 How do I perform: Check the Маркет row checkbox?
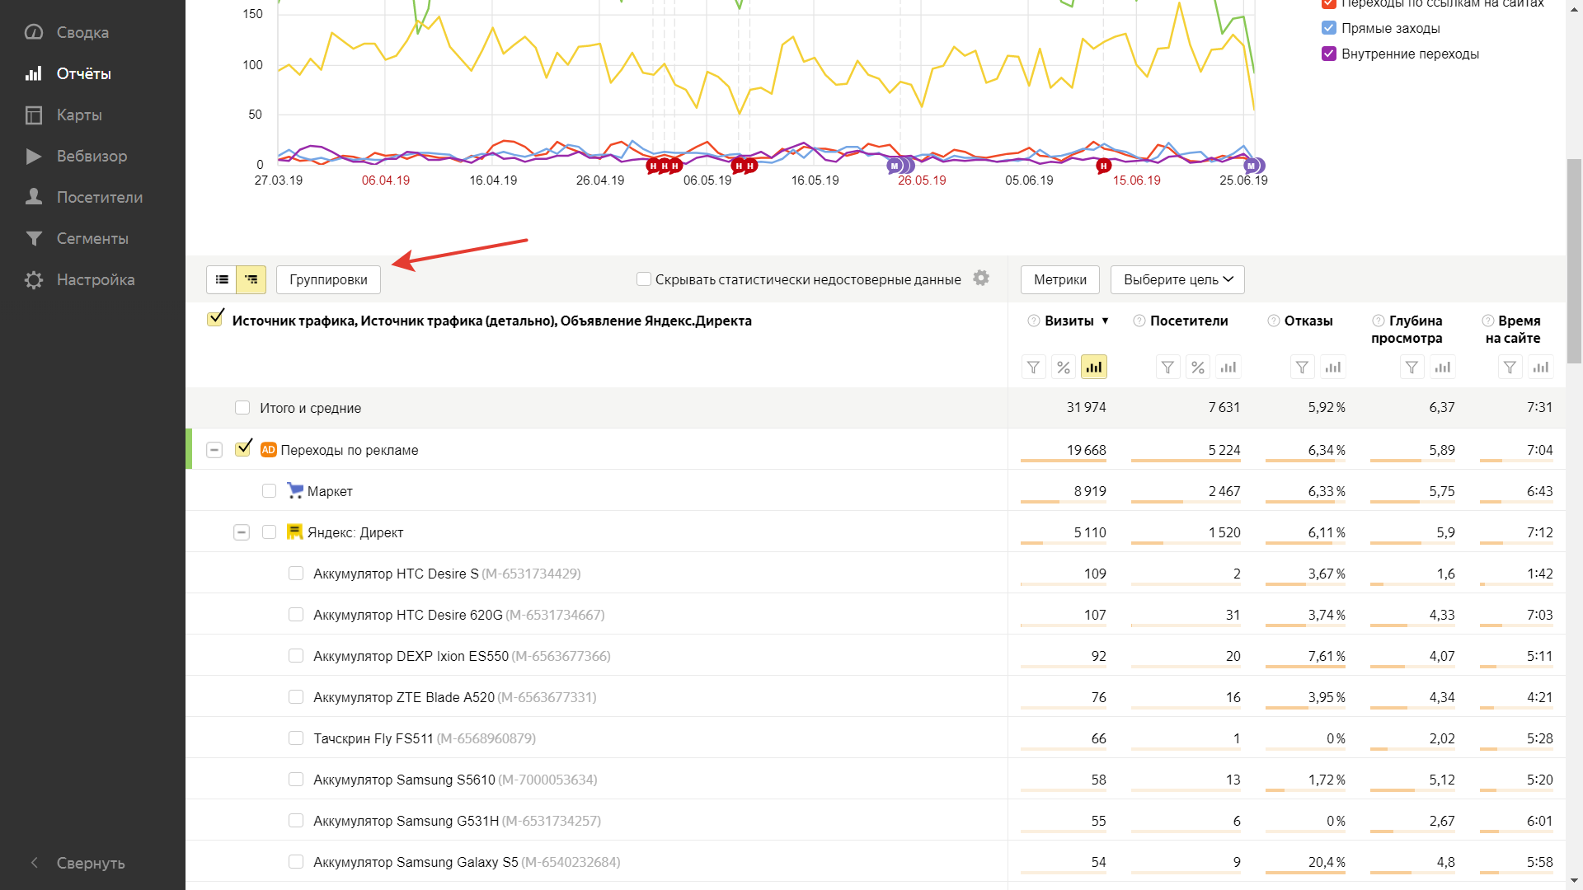click(x=269, y=491)
